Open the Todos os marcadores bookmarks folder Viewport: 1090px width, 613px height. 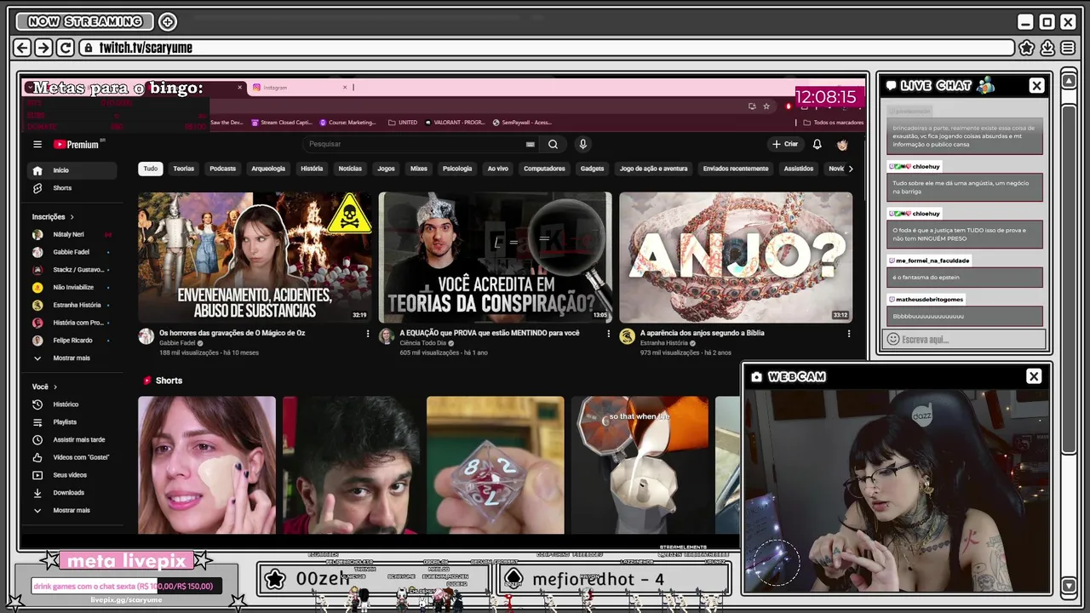(834, 123)
